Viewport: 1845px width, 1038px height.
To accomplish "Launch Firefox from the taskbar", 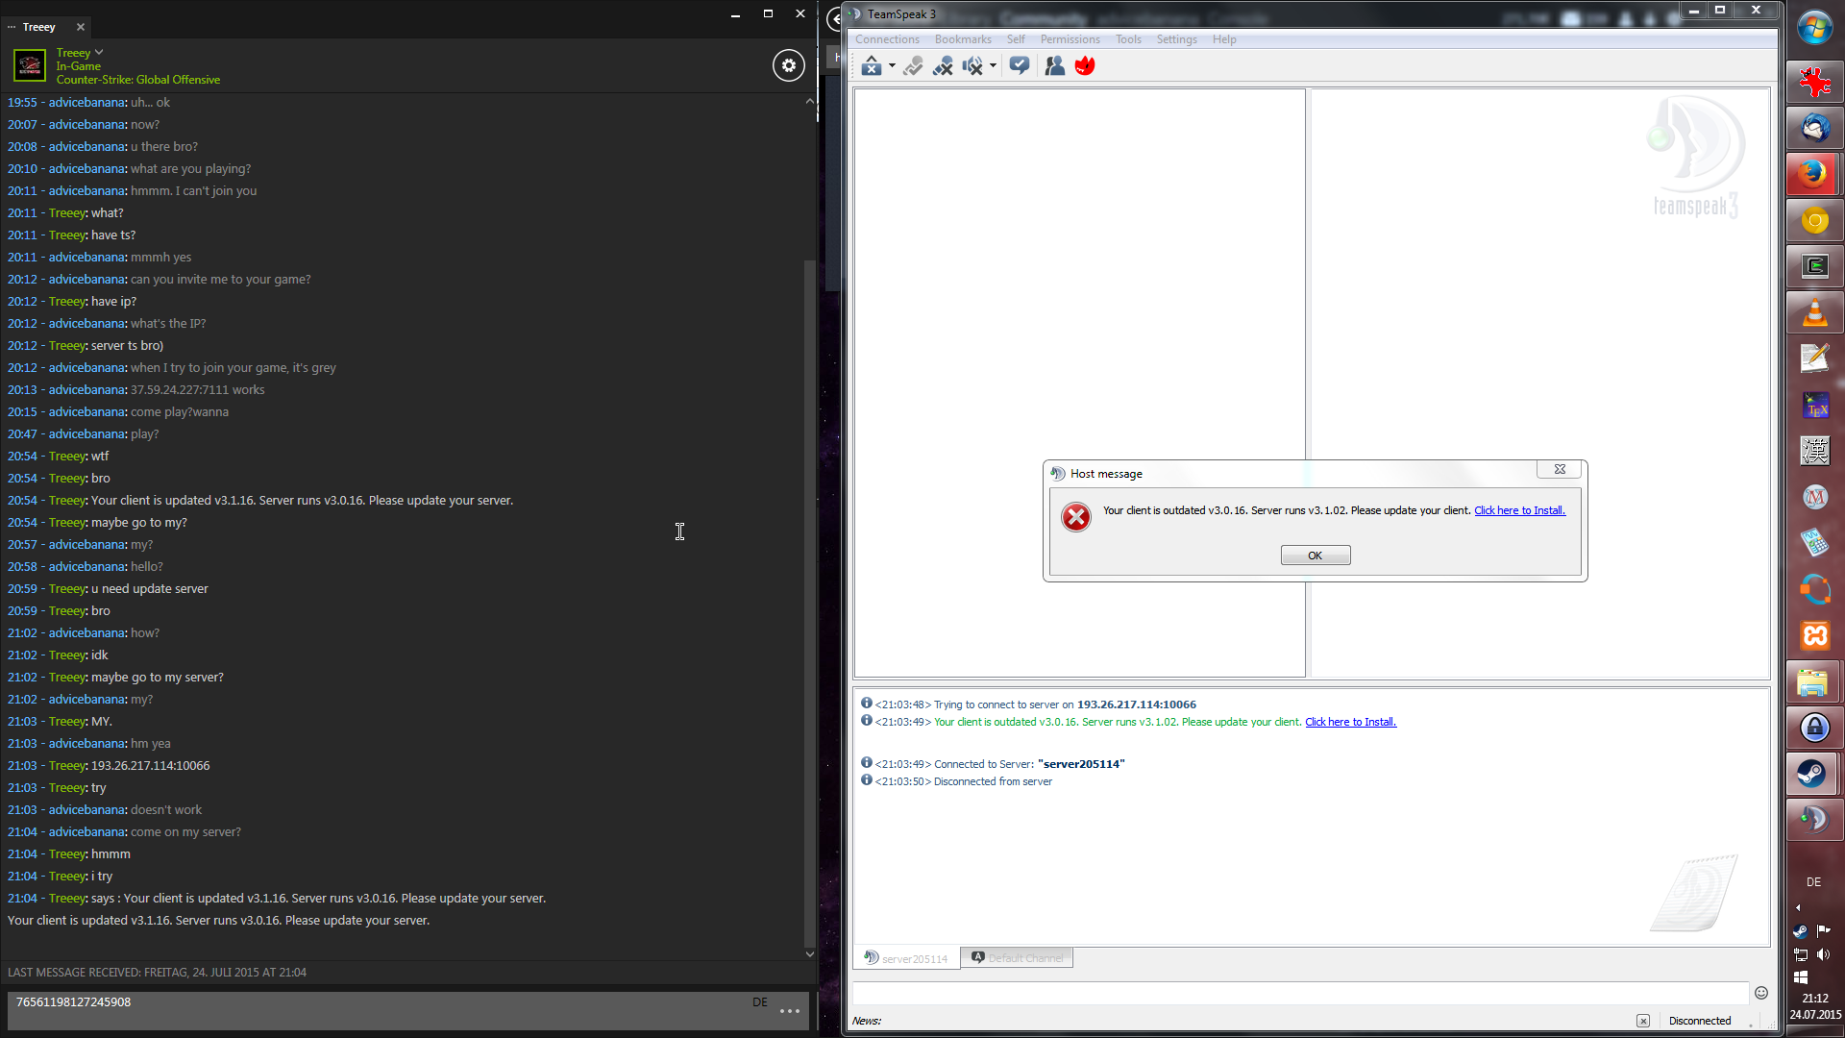I will [x=1814, y=174].
